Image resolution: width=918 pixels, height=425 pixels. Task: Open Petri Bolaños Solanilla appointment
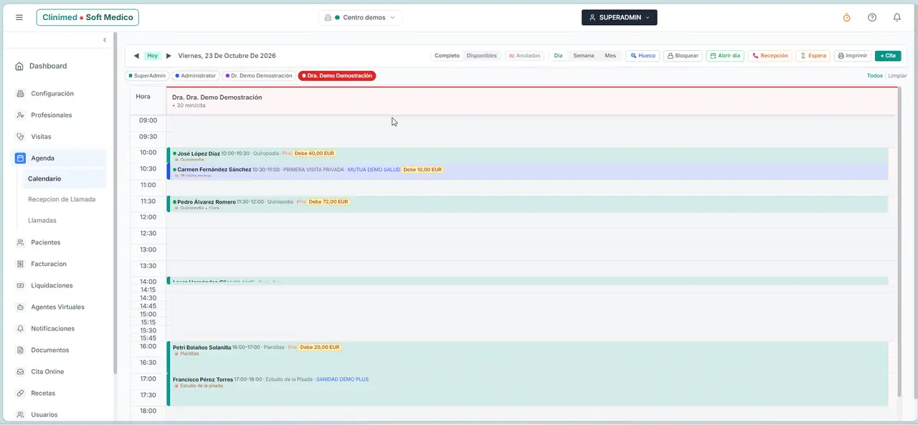point(527,357)
